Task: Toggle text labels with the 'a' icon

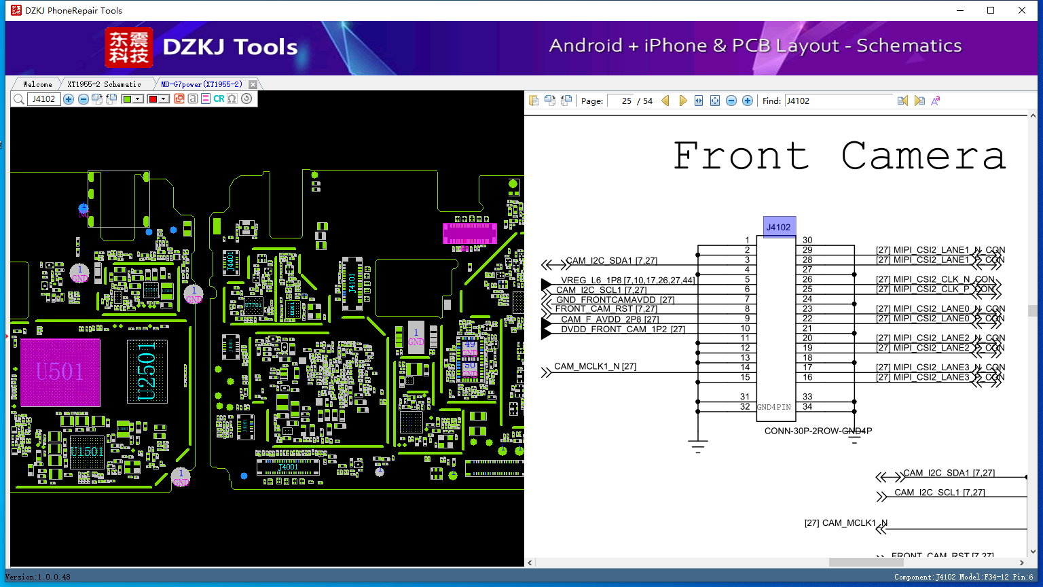Action: coord(193,99)
